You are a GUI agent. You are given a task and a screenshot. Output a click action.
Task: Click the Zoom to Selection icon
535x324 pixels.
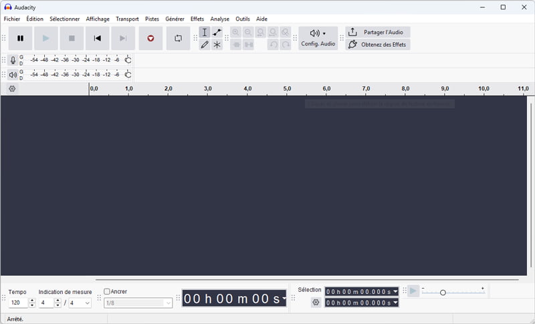260,32
